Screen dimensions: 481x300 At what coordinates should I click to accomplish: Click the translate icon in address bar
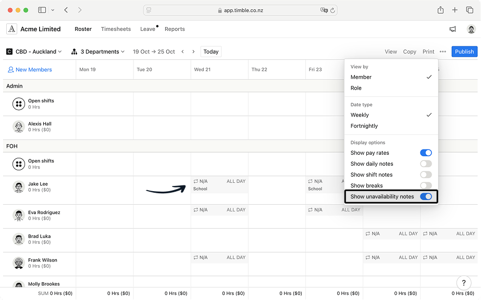324,10
